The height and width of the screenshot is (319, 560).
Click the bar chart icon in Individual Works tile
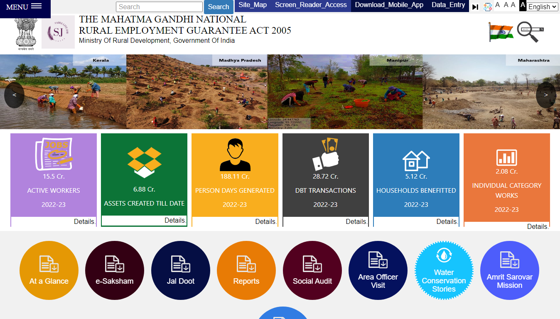pyautogui.click(x=506, y=157)
